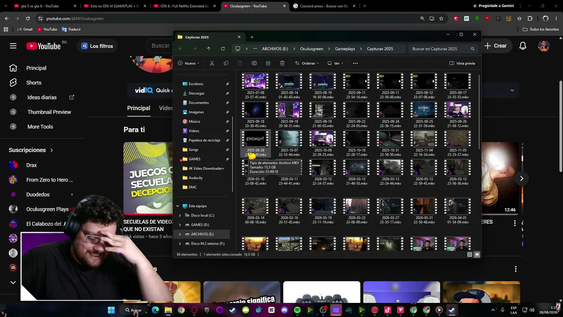Open Descargas in Explorer quick access
Viewport: 563px width, 317px height.
tap(197, 93)
